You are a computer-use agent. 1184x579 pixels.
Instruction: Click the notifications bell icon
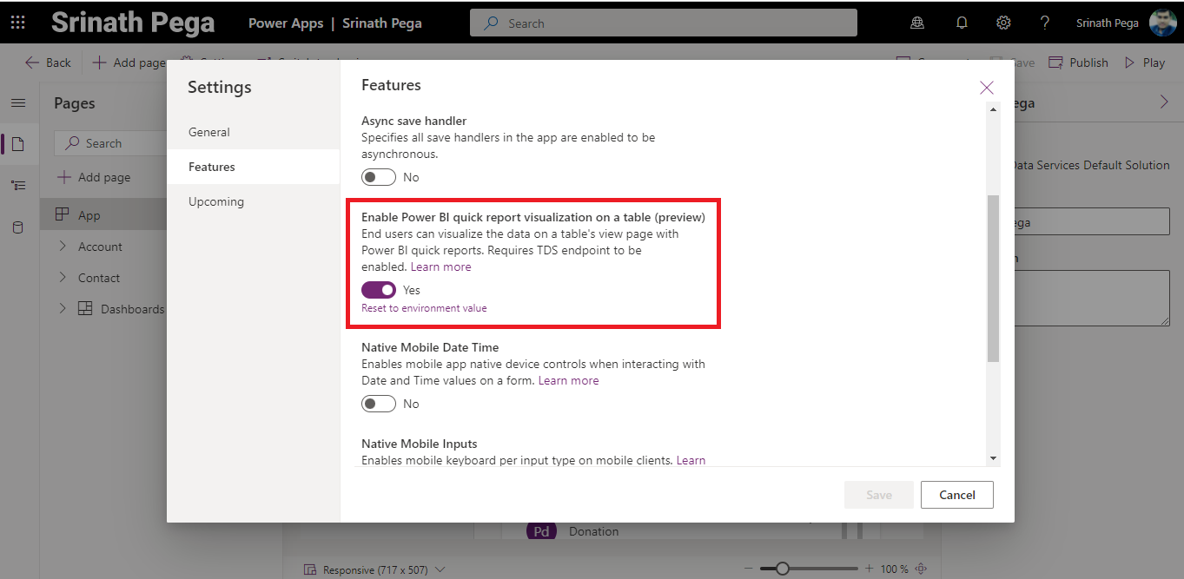pos(962,23)
